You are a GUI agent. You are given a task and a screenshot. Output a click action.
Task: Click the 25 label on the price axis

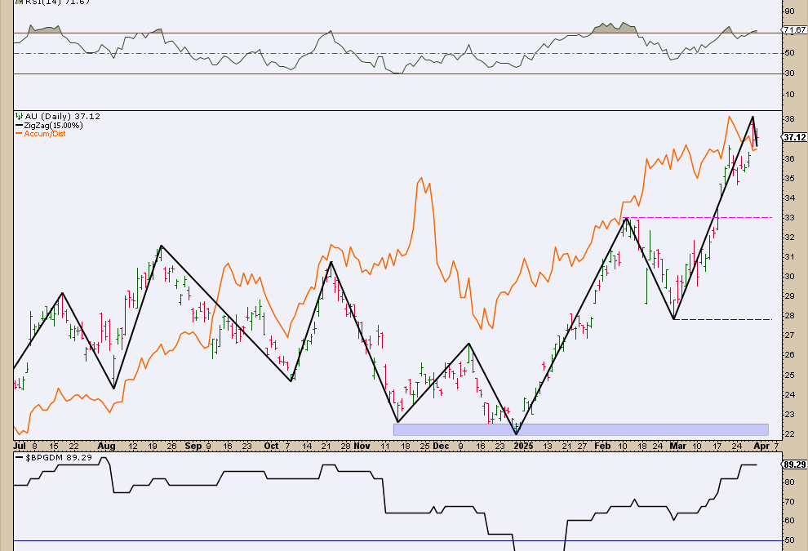(789, 375)
